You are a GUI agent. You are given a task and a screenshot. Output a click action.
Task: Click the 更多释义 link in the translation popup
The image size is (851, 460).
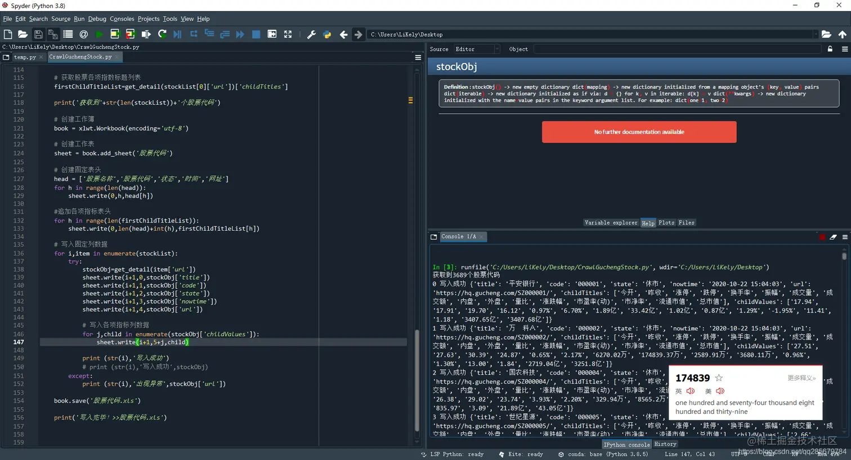(801, 378)
